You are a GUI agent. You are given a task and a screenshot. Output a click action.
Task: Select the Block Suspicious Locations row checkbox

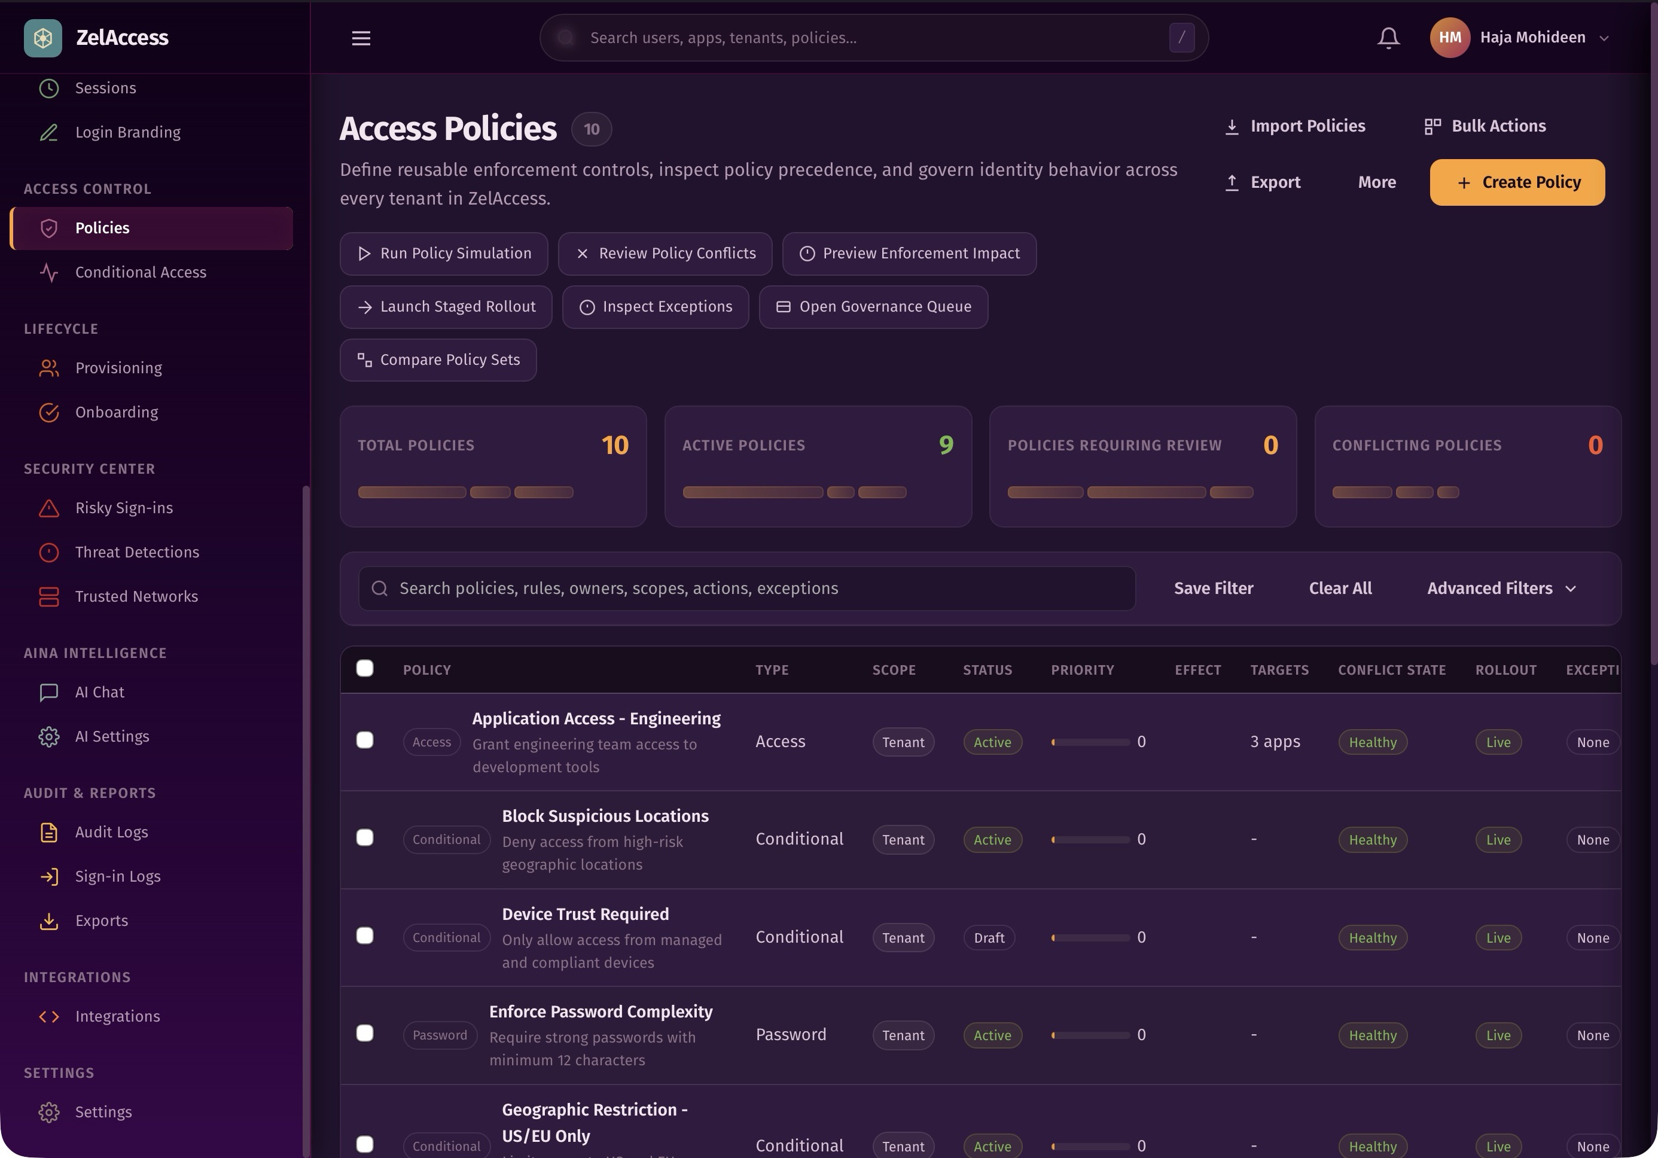[x=365, y=837]
